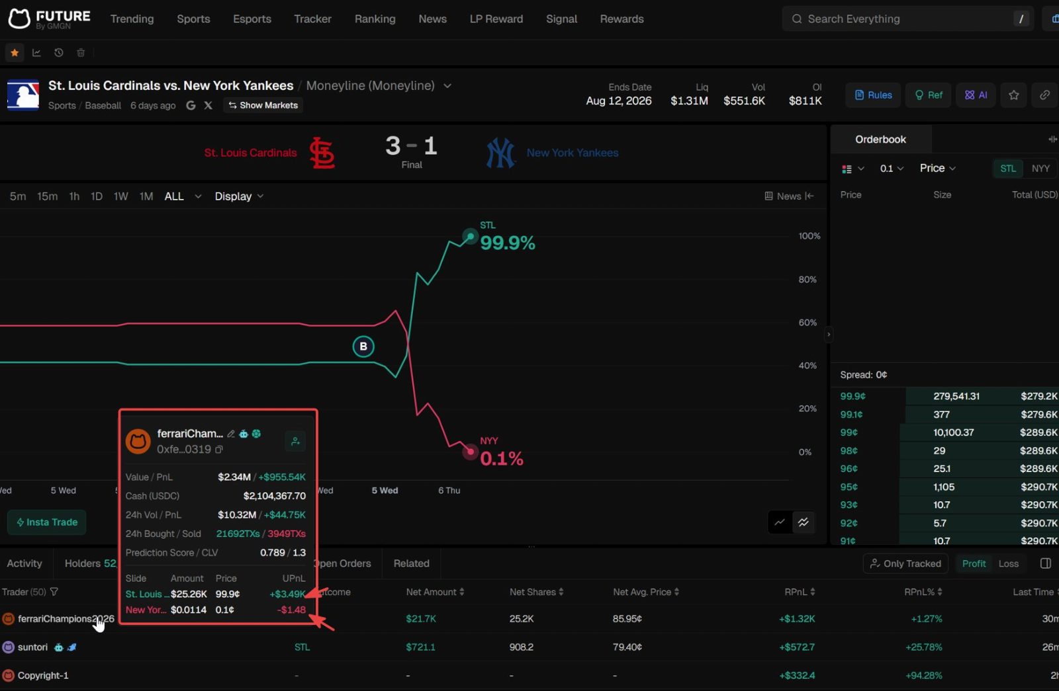Focus the Search Everything field

908,19
